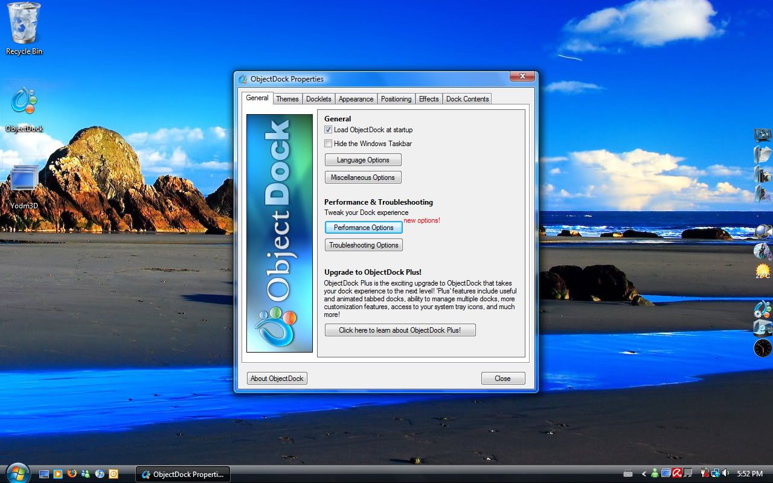The height and width of the screenshot is (483, 773).
Task: Click the 'Tweak your Dock experience' text
Action: (367, 213)
